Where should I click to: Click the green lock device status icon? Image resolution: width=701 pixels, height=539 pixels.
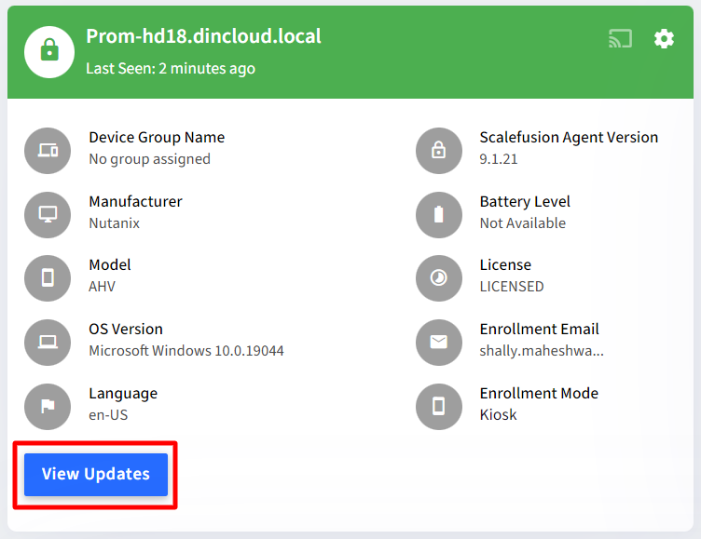click(x=49, y=52)
